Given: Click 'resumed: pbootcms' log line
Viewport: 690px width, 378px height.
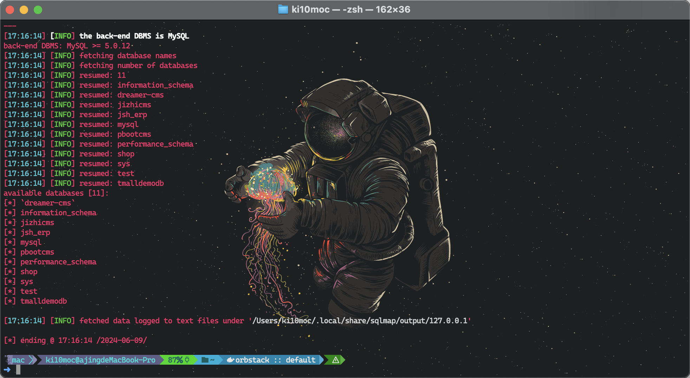Looking at the screenshot, I should click(115, 134).
